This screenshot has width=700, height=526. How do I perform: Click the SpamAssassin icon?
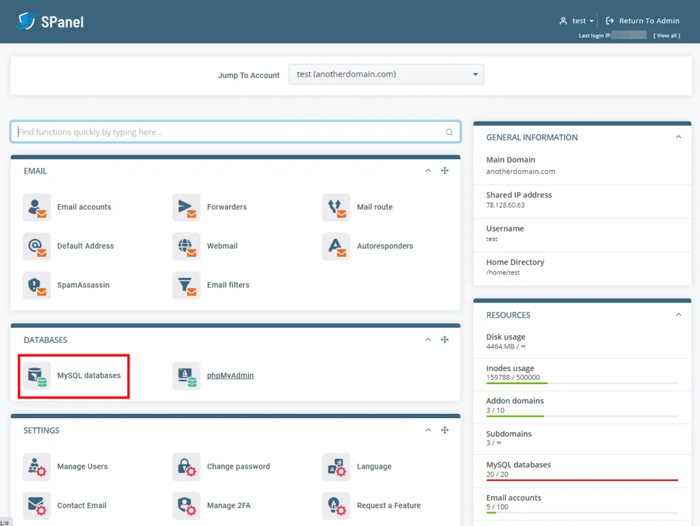click(x=36, y=285)
